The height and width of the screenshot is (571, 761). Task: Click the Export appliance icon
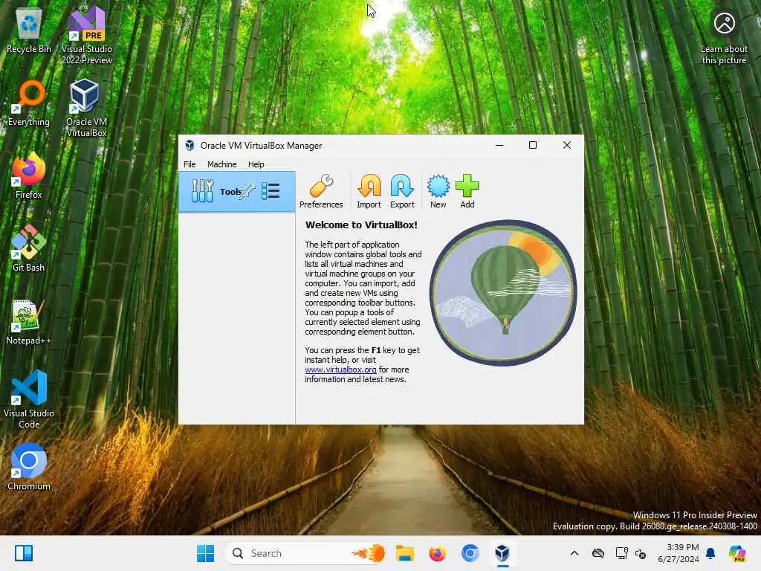pyautogui.click(x=402, y=192)
